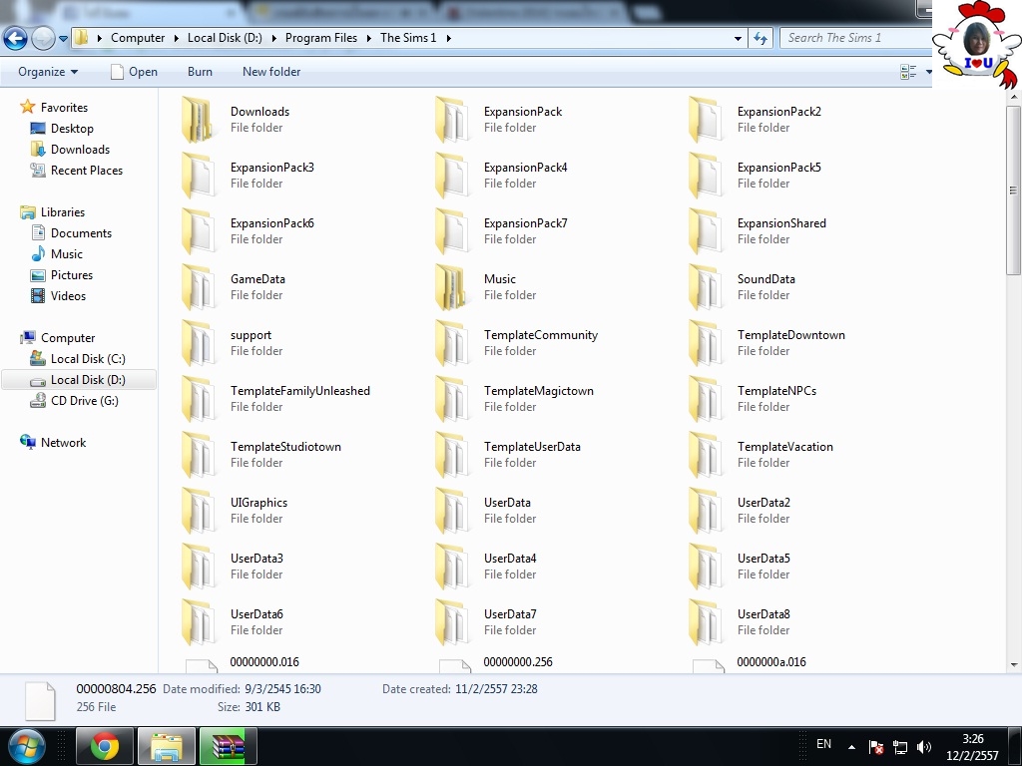Select the TemplateMagictown folder icon
The height and width of the screenshot is (766, 1022).
[x=452, y=399]
